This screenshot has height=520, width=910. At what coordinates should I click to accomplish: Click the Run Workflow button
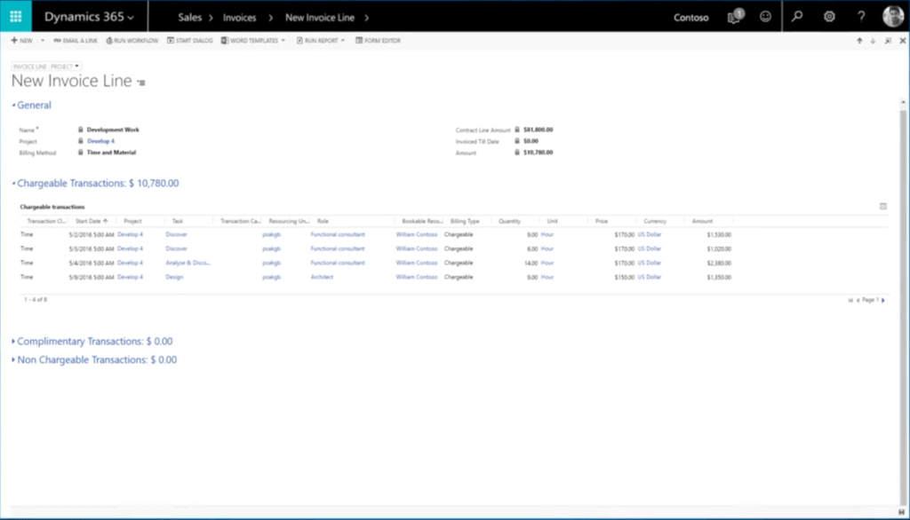[x=132, y=41]
